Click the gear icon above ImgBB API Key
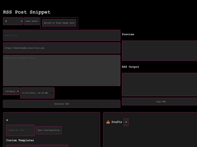 (x=7, y=120)
